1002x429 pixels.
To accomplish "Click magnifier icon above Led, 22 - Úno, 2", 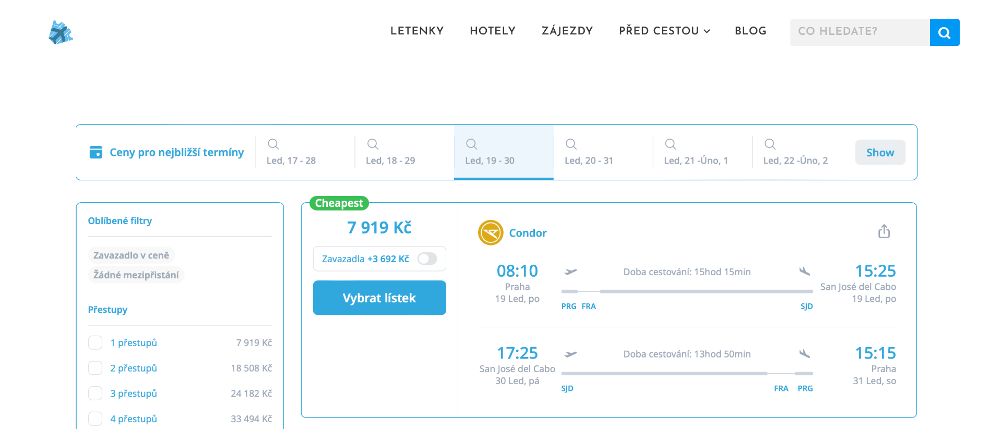I will [x=770, y=144].
